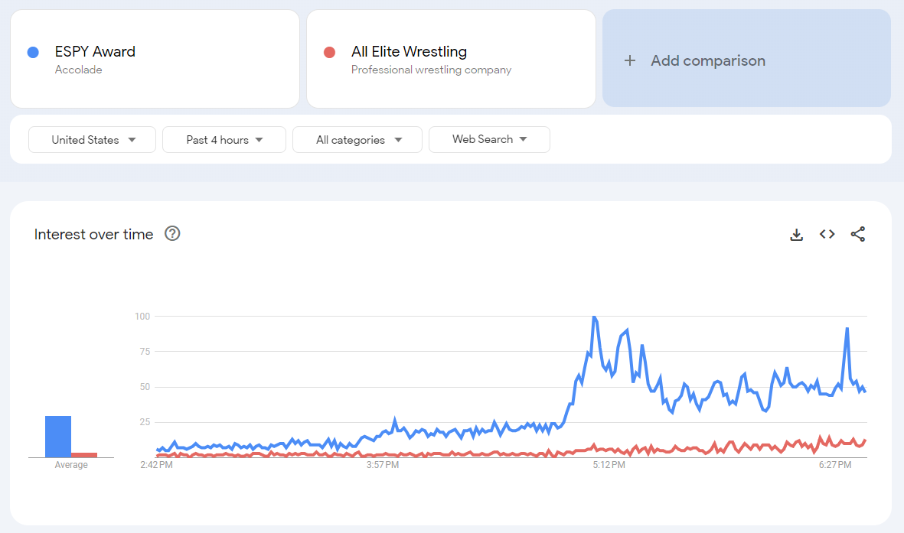Click the highest blue peak at value 100
The image size is (904, 533).
tap(594, 317)
